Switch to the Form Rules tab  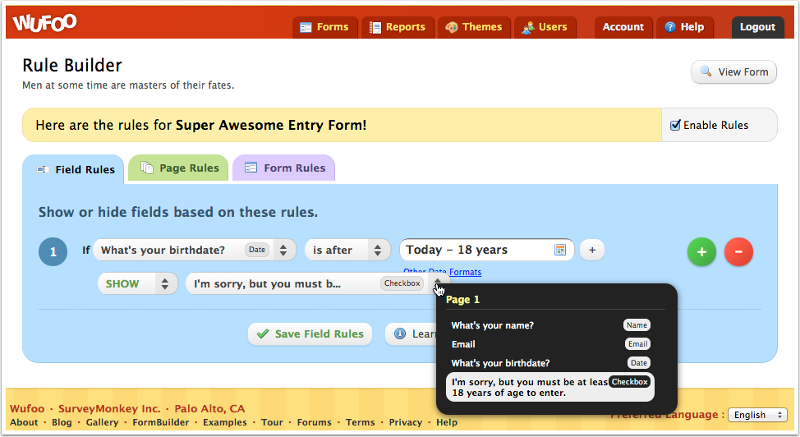283,168
